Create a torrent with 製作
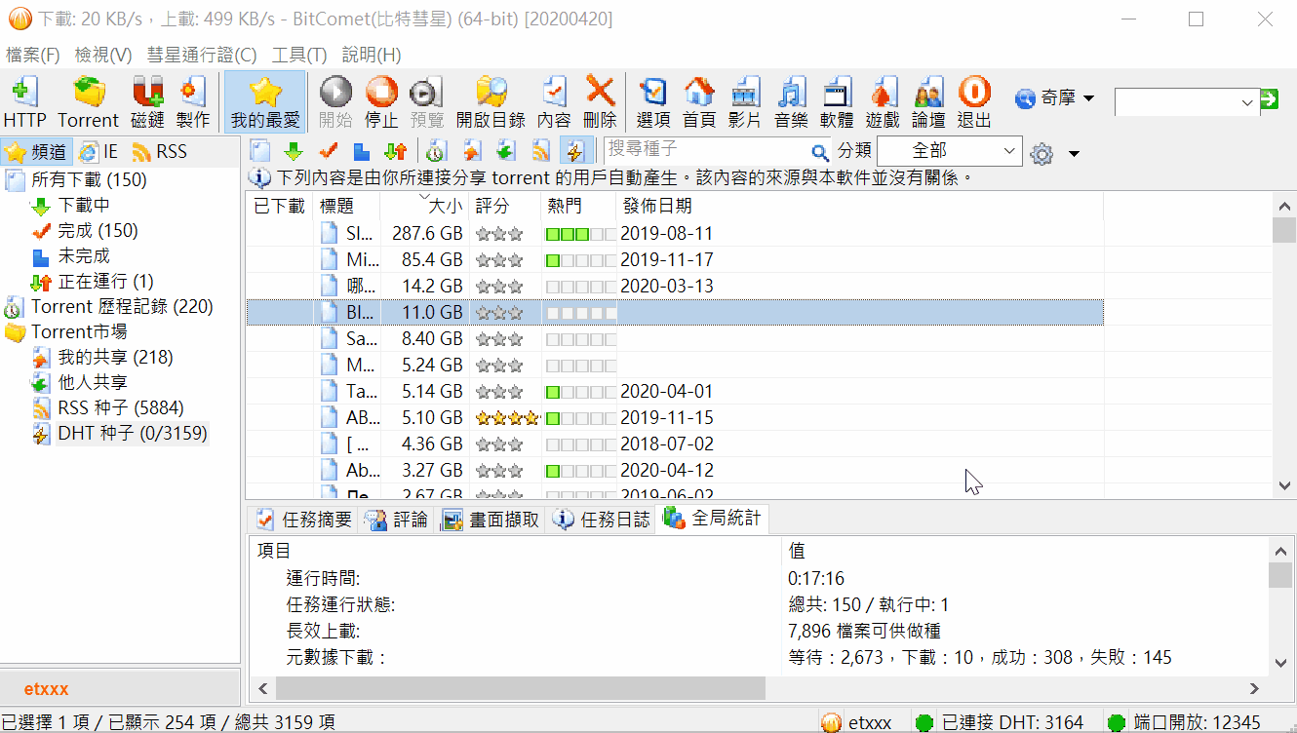 [193, 102]
